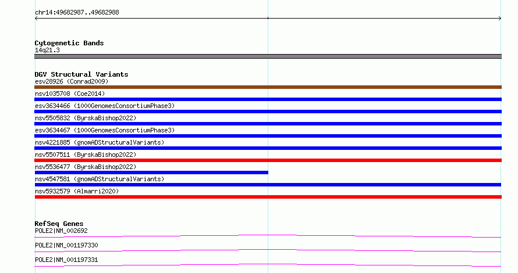Image resolution: width=518 pixels, height=273 pixels.
Task: Click the gray 14q21.3 cytogenetic band bar
Action: (268, 56)
